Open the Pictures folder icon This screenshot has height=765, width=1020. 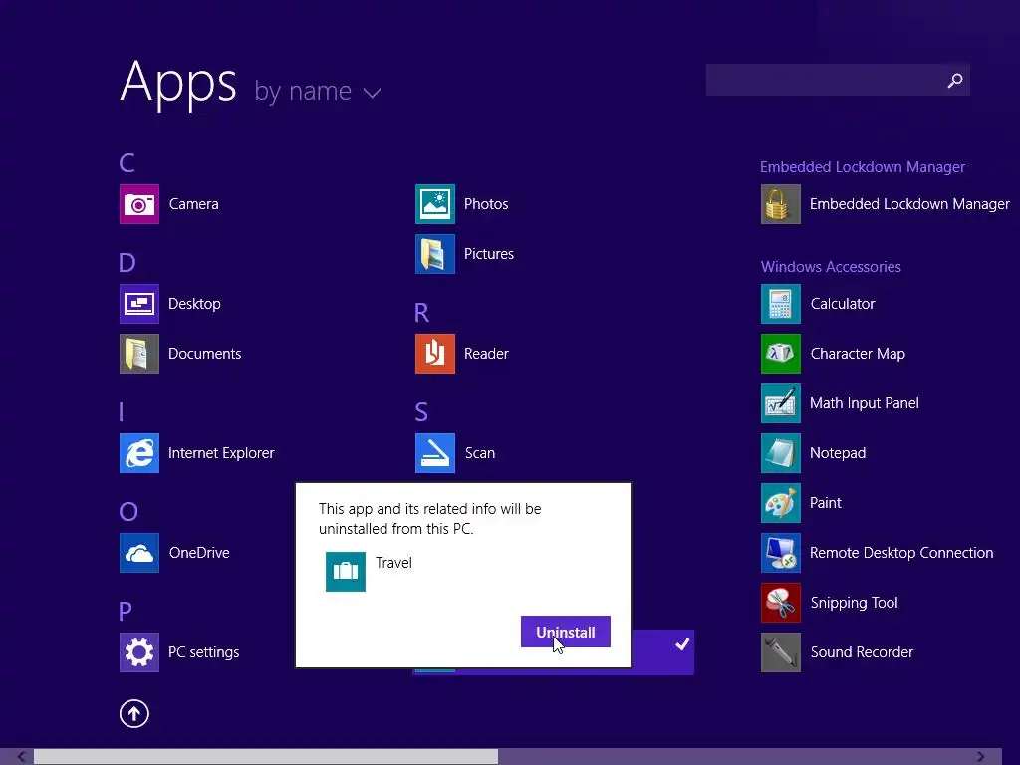coord(435,254)
